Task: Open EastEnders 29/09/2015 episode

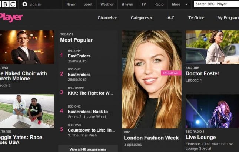Action: tap(79, 56)
